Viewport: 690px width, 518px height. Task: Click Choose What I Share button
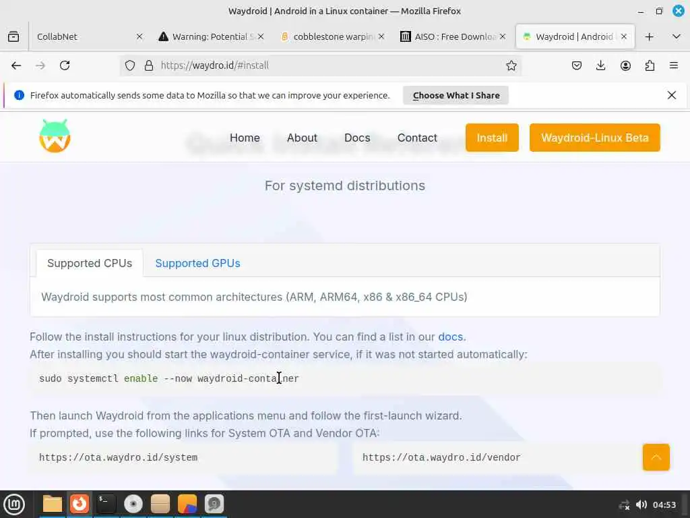456,96
